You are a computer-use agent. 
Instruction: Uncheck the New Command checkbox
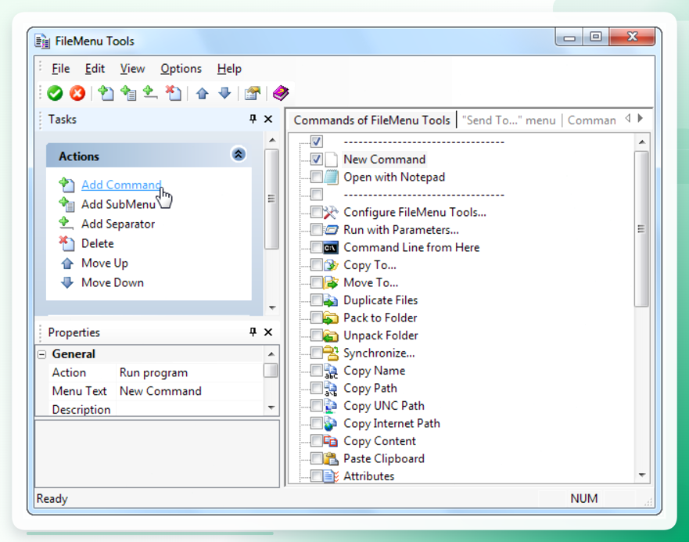pyautogui.click(x=317, y=159)
